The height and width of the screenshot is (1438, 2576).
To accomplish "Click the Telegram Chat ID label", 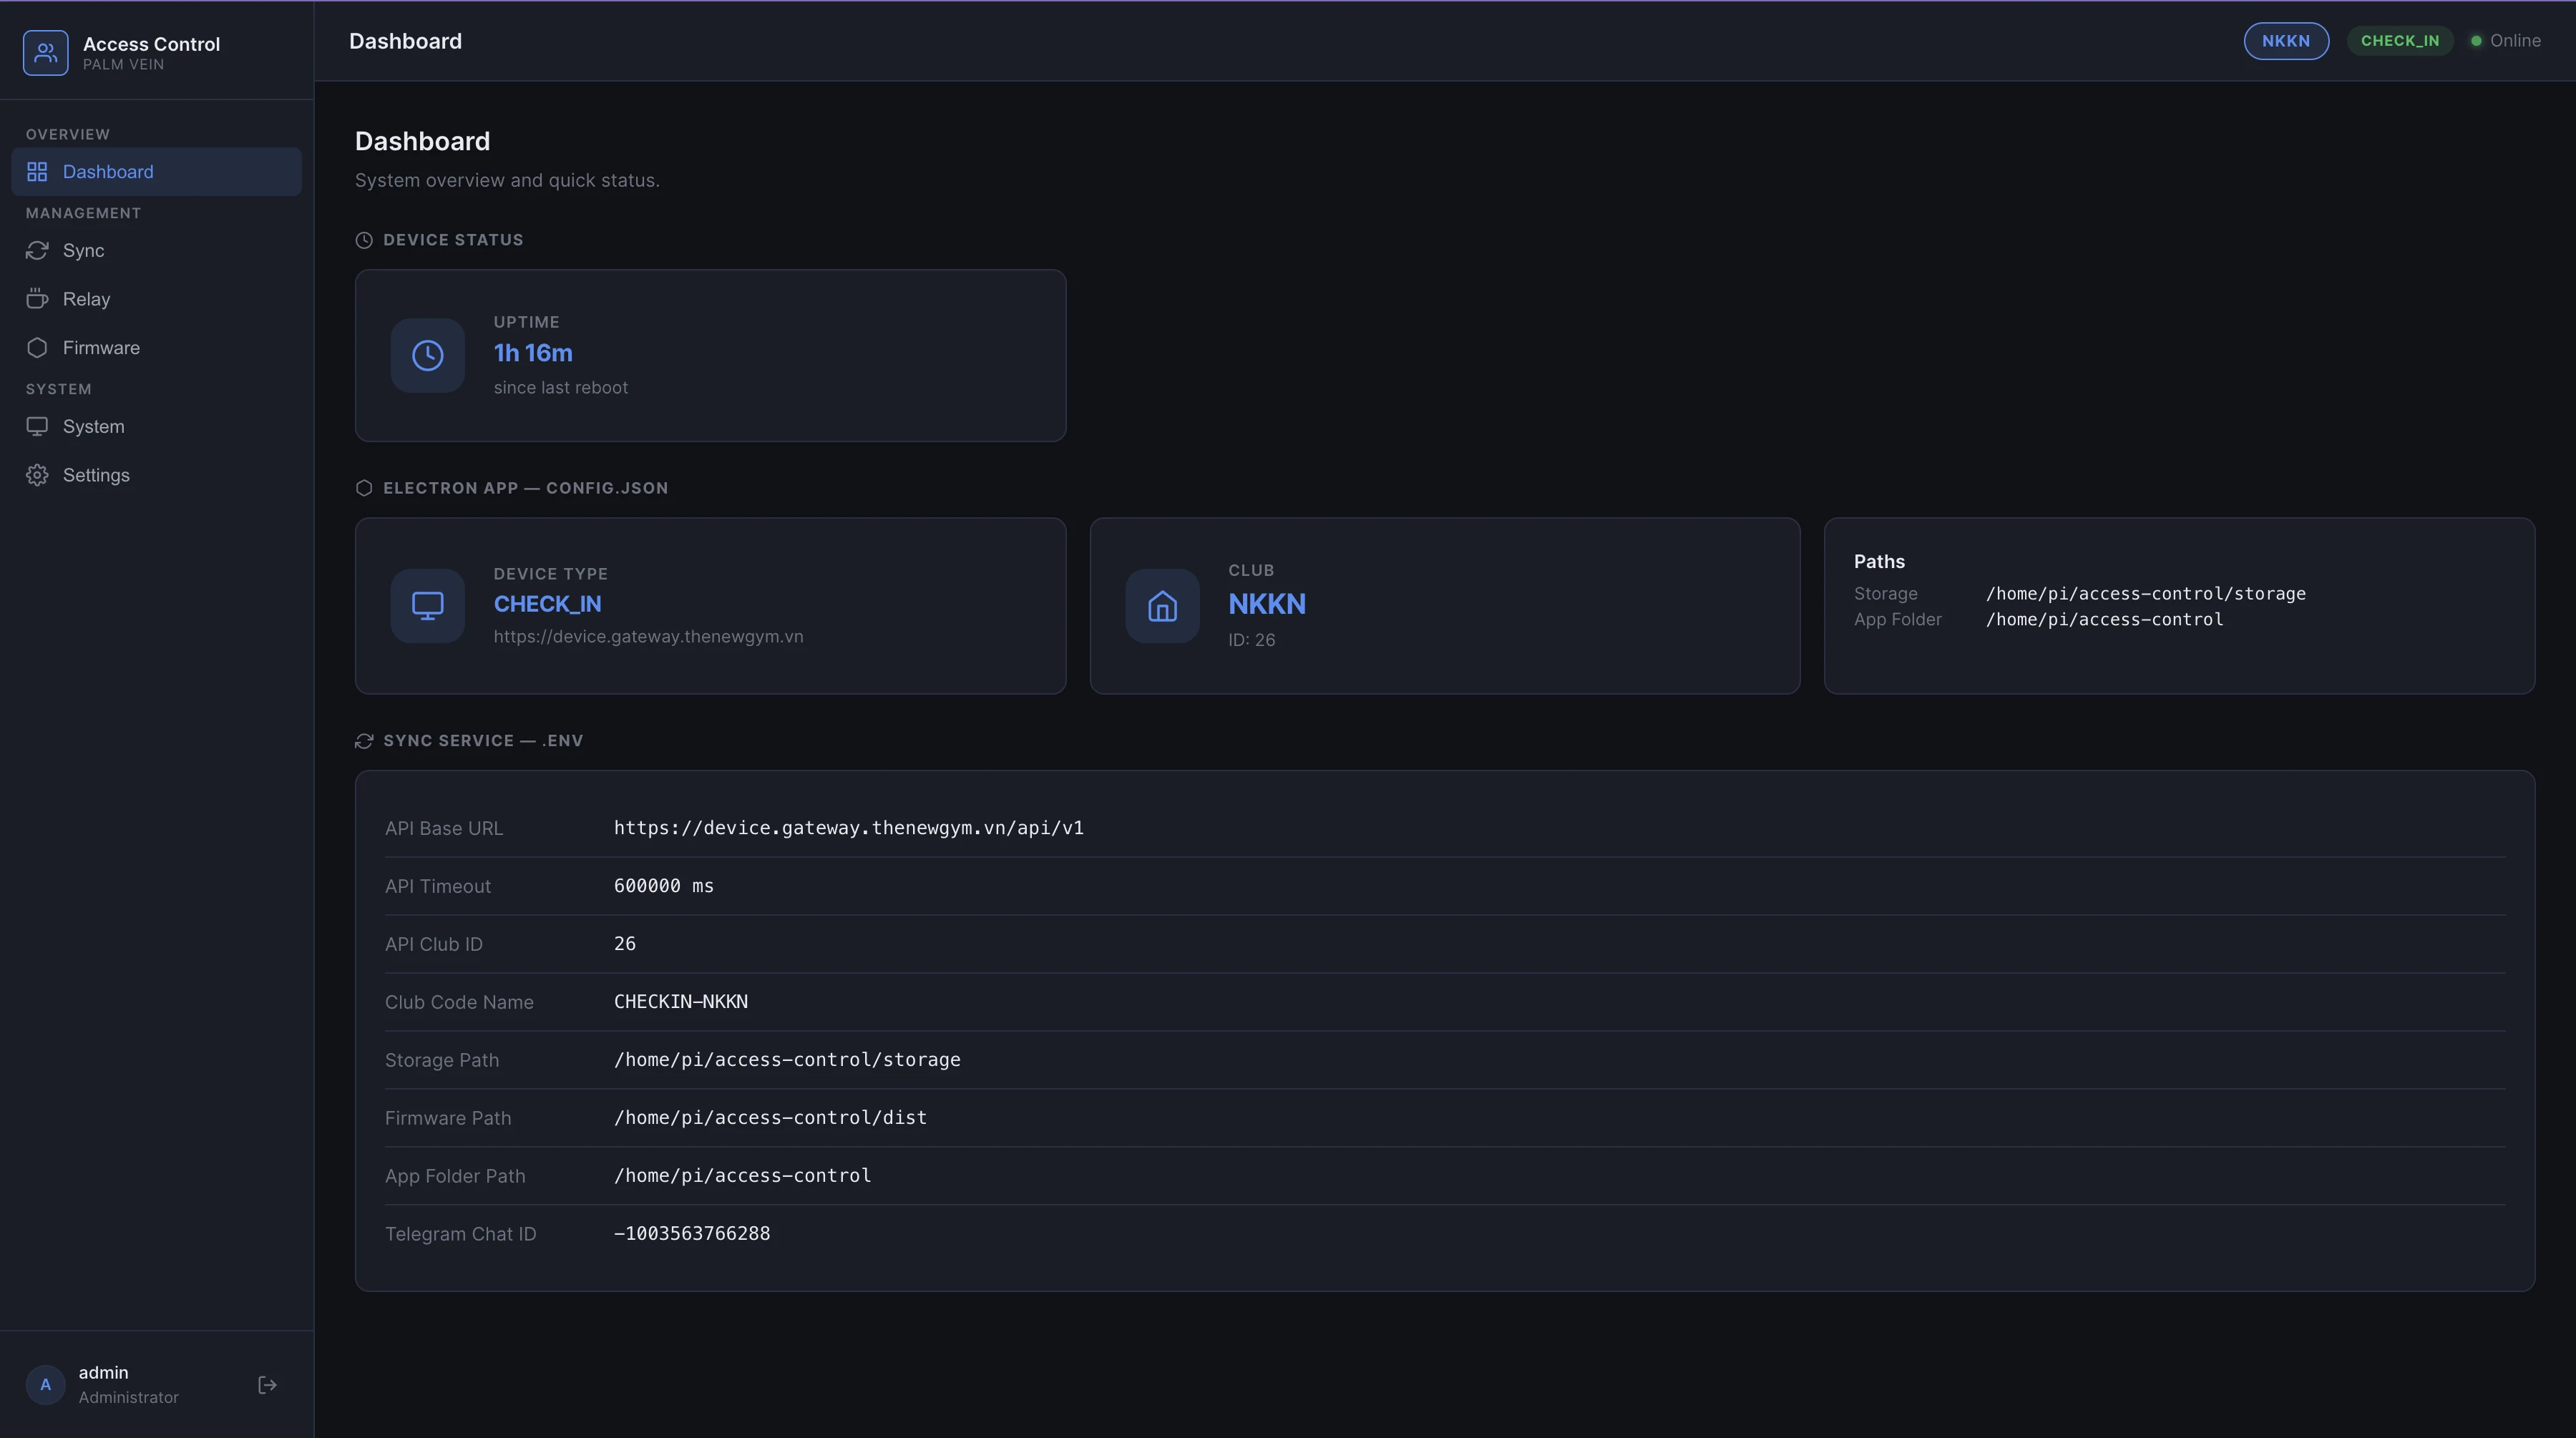I will click(461, 1234).
